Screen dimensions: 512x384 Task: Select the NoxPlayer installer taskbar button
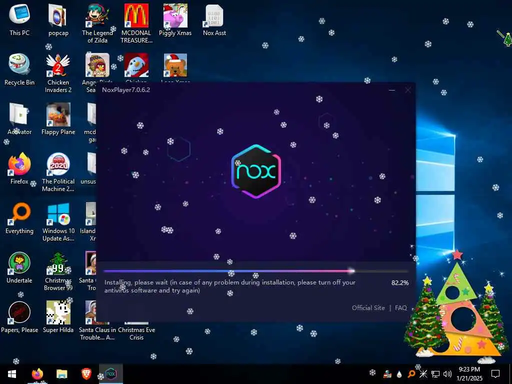110,374
